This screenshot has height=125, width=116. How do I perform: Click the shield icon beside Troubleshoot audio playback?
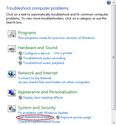(20, 63)
